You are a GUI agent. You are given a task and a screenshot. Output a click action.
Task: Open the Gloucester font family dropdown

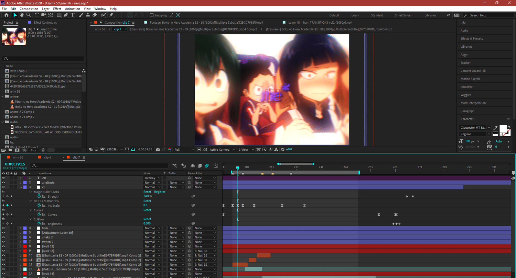[475, 128]
